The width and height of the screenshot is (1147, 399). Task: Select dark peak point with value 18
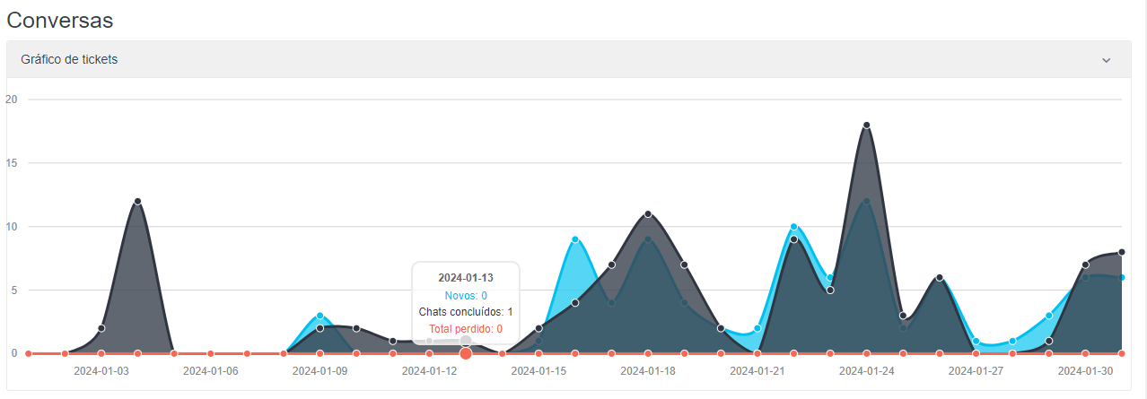pyautogui.click(x=866, y=126)
